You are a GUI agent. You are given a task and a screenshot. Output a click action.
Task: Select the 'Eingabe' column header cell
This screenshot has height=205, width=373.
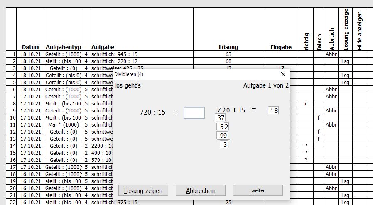(x=281, y=47)
